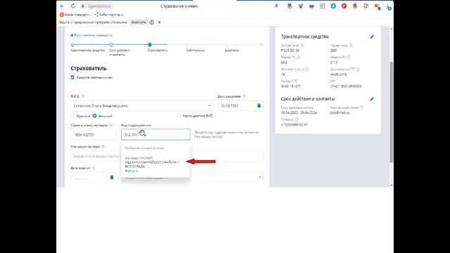The image size is (450, 253).
Task: Reload the page with the refresh icon
Action: pos(72,6)
